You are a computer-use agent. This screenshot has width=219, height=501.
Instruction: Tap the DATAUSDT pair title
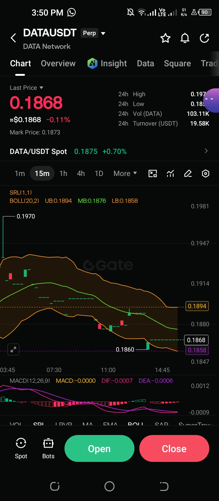click(x=50, y=33)
